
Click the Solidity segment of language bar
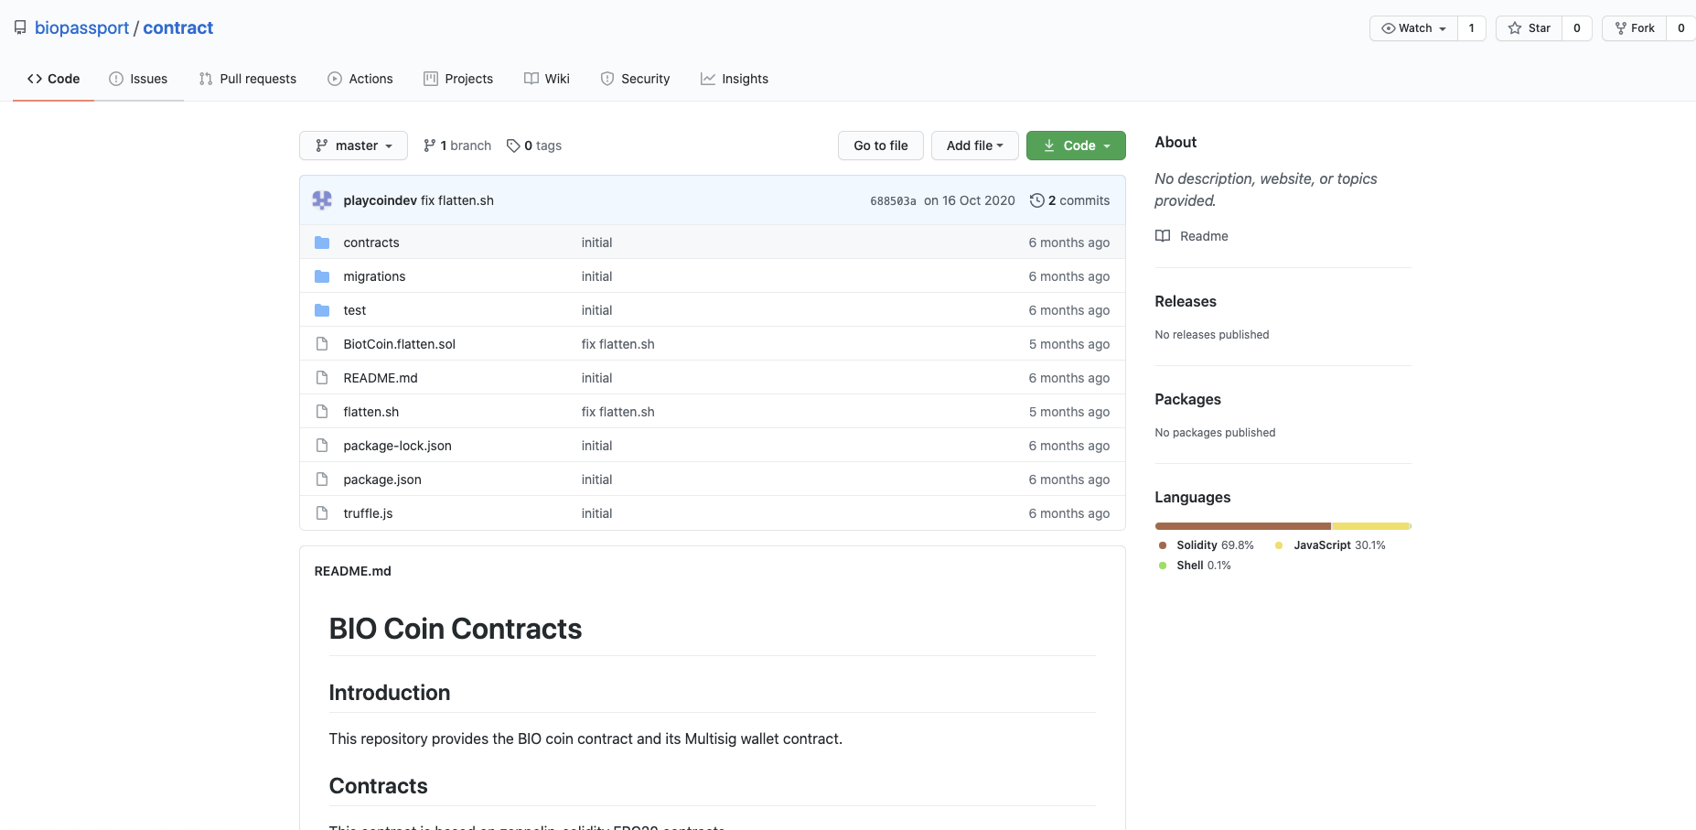(x=1243, y=526)
